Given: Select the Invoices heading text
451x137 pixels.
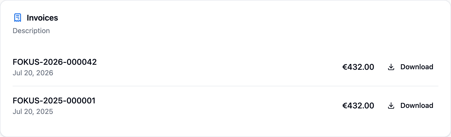Looking at the screenshot, I should click(42, 18).
